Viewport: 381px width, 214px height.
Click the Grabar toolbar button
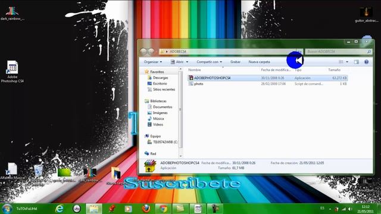235,62
